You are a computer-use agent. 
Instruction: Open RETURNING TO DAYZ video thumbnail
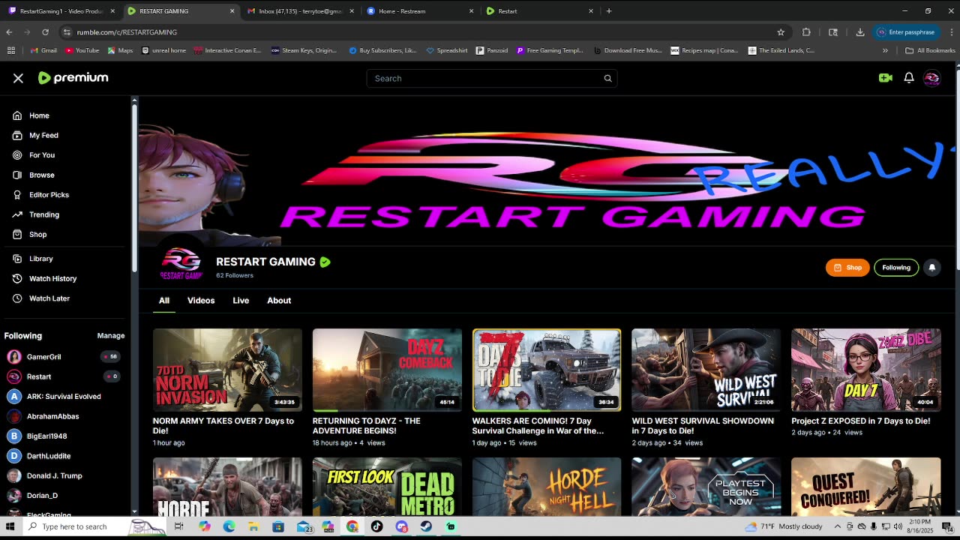click(x=387, y=370)
